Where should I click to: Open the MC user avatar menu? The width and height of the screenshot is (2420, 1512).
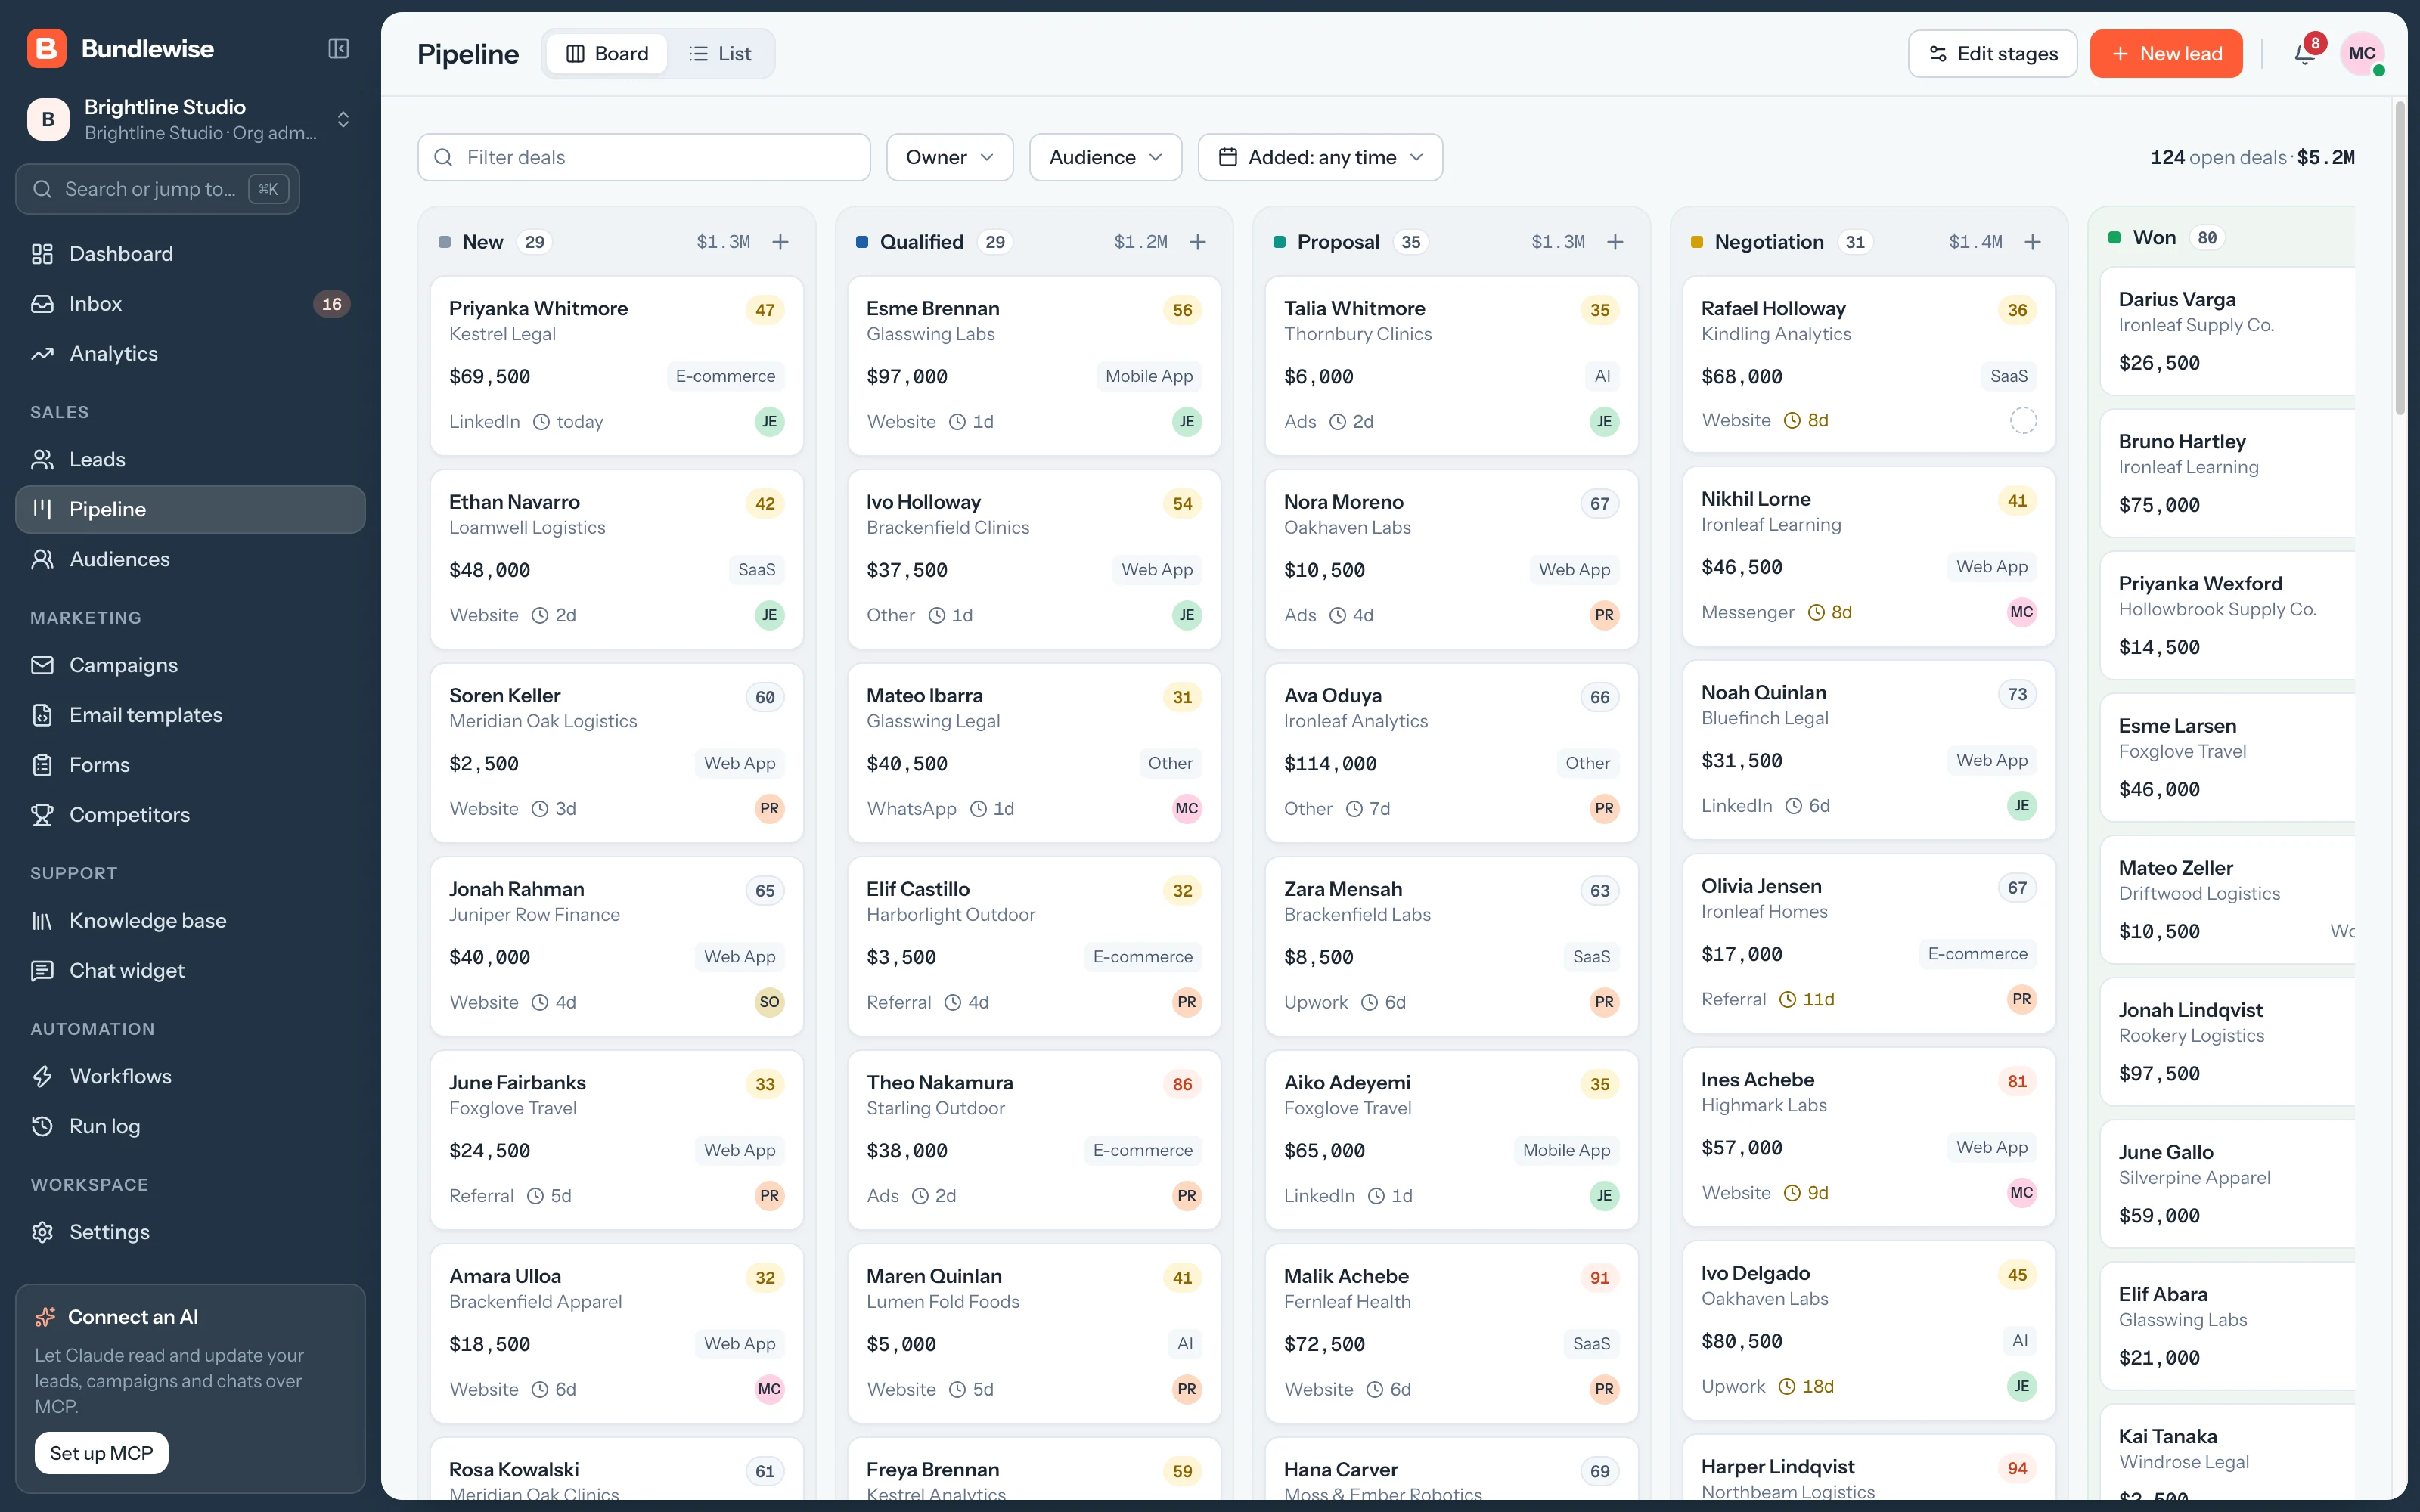pyautogui.click(x=2362, y=54)
